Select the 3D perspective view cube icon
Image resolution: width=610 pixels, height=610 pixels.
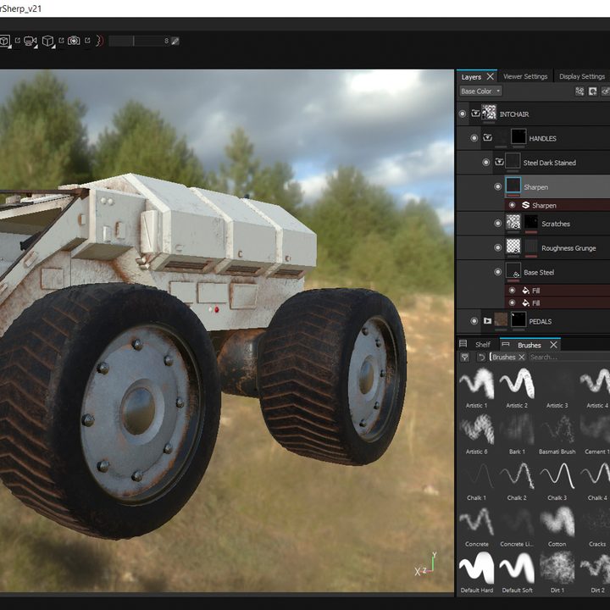tap(4, 41)
